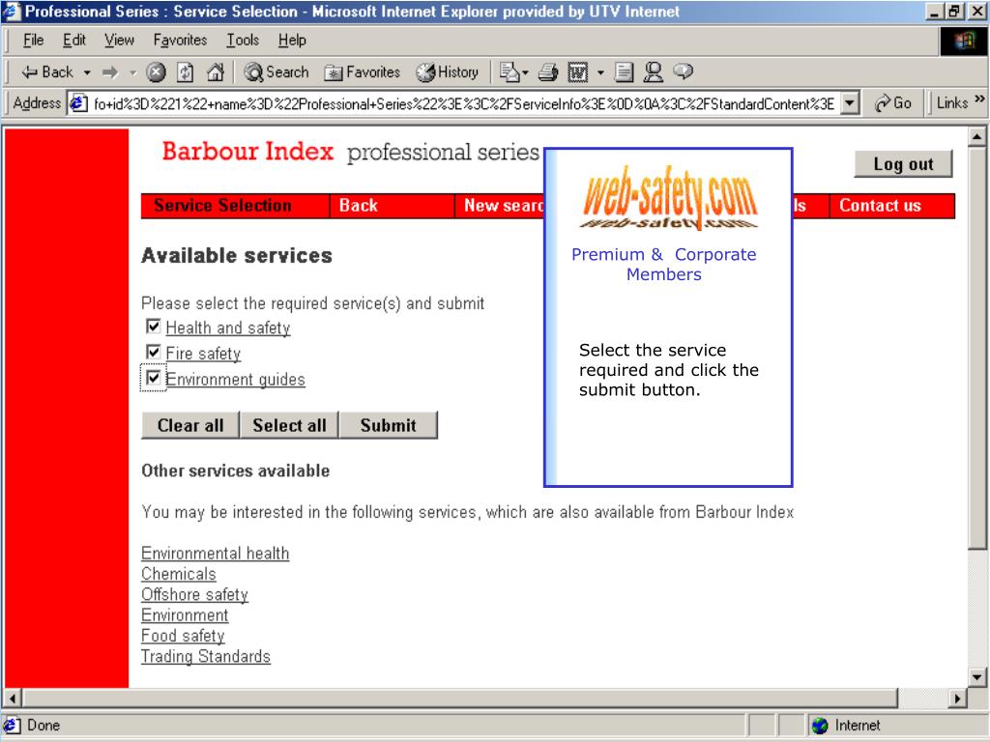
Task: Click the Discuss toolbar icon
Action: coord(624,72)
